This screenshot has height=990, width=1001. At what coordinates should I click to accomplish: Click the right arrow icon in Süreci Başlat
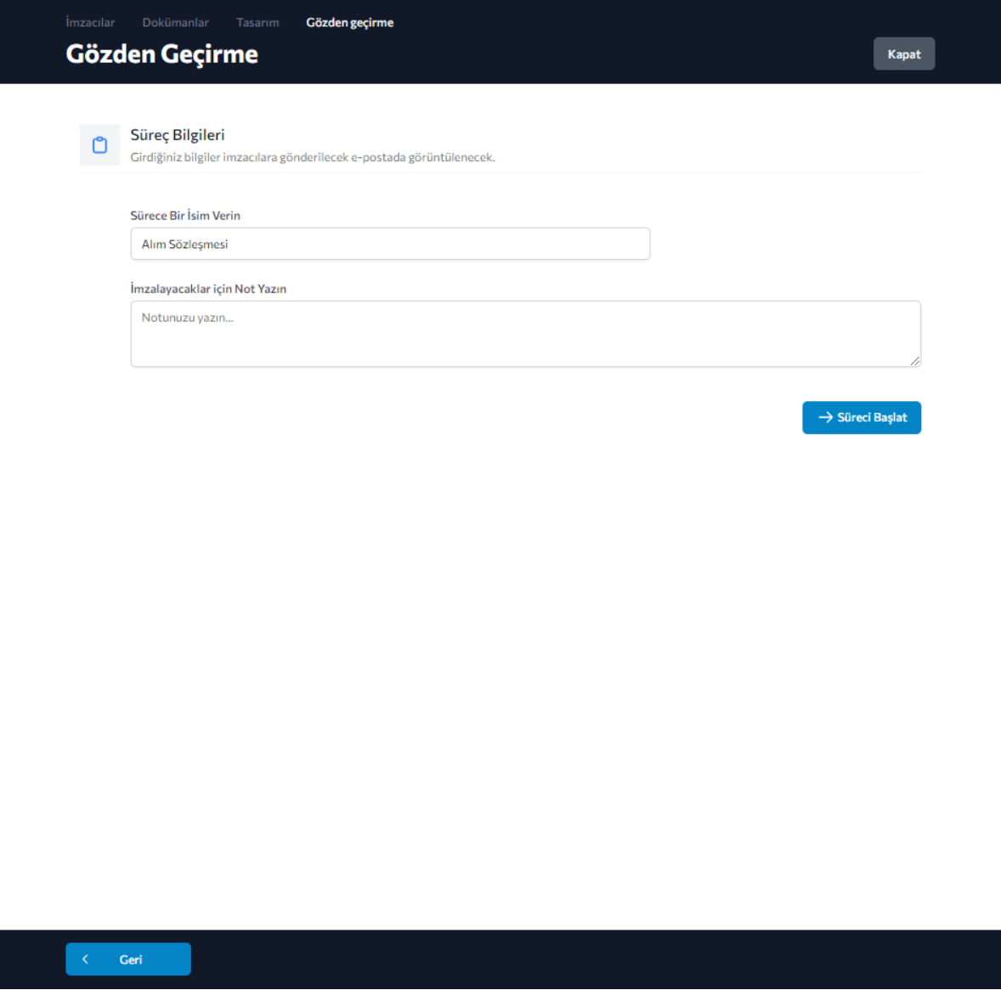(x=825, y=417)
